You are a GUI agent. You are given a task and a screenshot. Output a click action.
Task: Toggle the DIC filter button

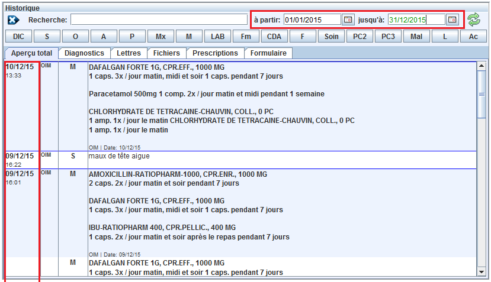18,37
